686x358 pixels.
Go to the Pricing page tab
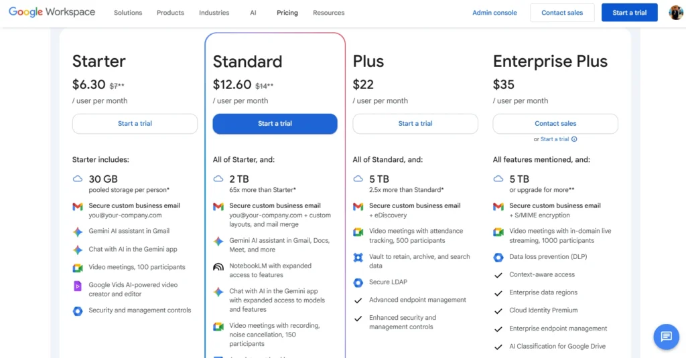[x=287, y=13]
